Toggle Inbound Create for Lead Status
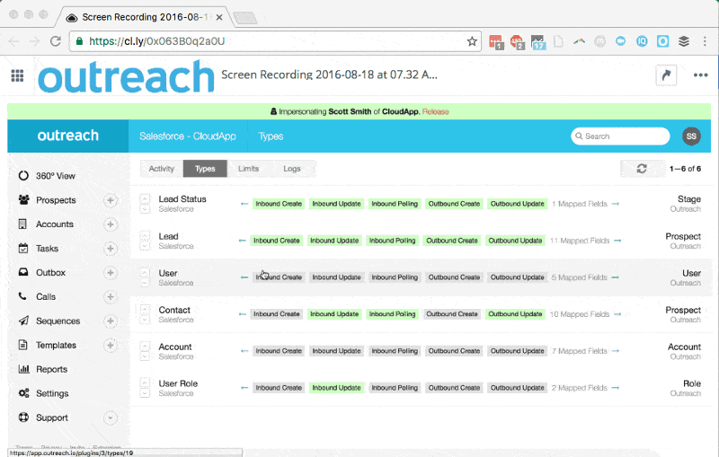Image resolution: width=719 pixels, height=457 pixels. tap(279, 204)
